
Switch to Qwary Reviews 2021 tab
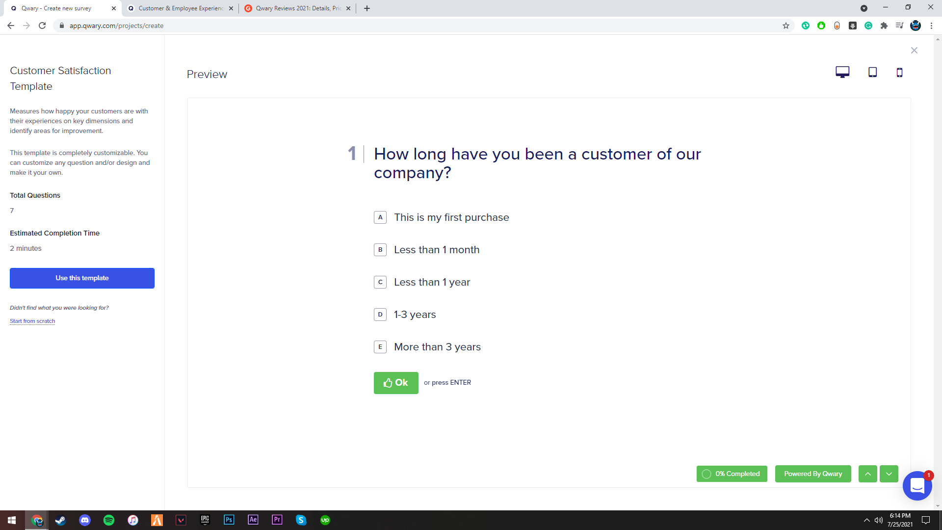coord(298,8)
